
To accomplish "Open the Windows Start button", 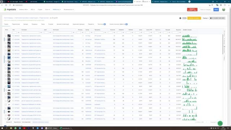I will click(2, 128).
